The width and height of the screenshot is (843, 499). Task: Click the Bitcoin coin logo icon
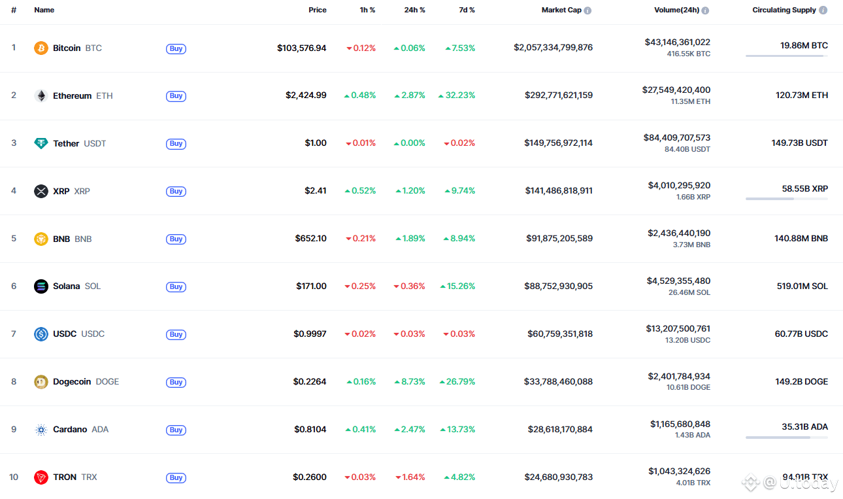click(41, 48)
